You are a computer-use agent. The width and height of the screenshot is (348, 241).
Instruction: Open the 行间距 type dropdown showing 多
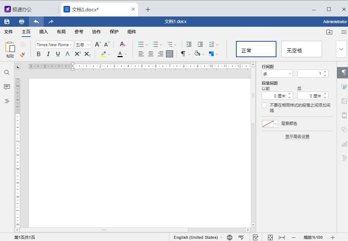tap(277, 74)
